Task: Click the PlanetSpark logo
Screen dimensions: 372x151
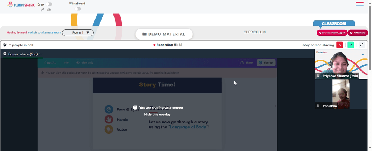Action: point(21,5)
